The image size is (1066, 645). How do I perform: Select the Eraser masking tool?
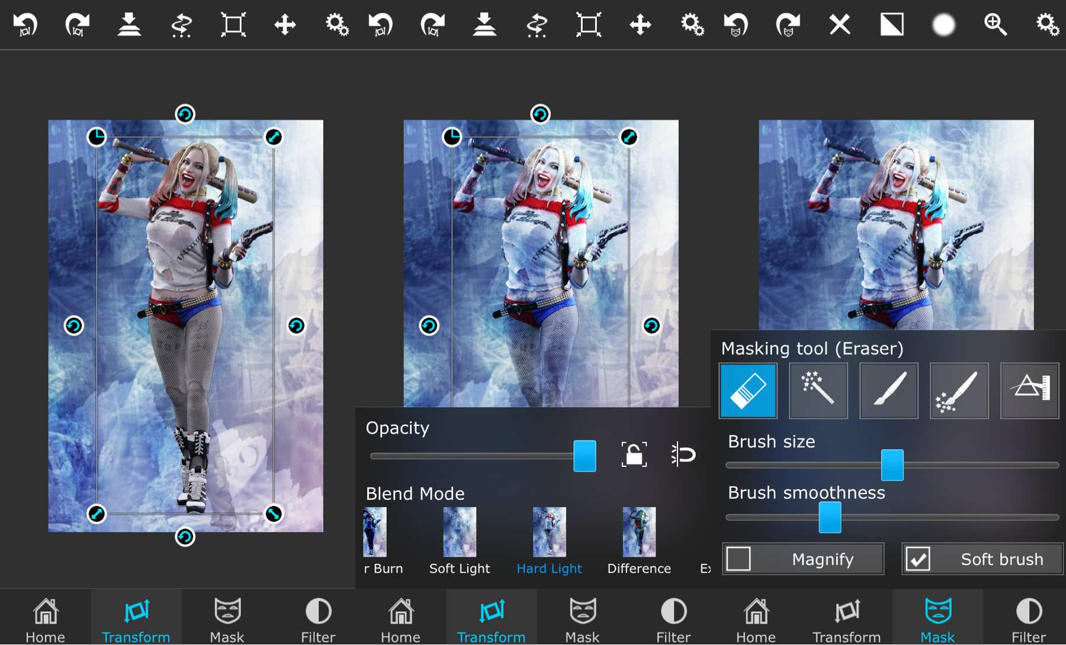pyautogui.click(x=748, y=391)
